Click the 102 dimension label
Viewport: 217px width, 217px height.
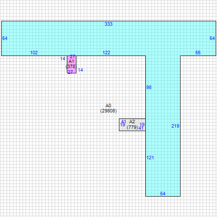pos(34,53)
